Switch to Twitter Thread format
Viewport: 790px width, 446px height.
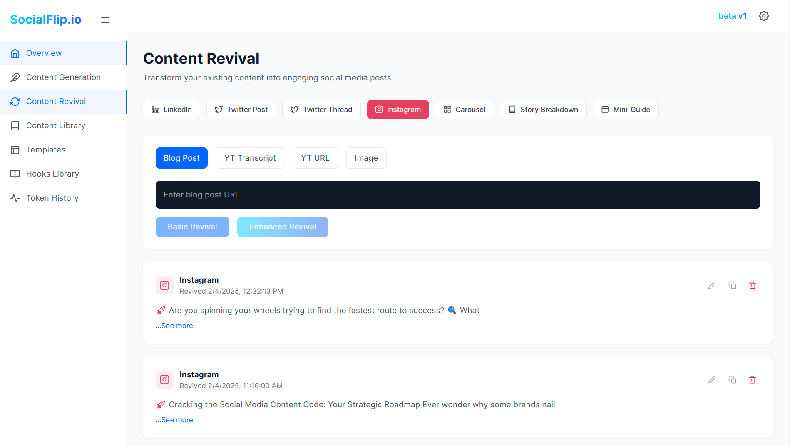point(321,110)
